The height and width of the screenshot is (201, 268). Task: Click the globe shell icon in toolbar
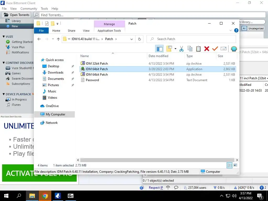pyautogui.click(x=234, y=49)
